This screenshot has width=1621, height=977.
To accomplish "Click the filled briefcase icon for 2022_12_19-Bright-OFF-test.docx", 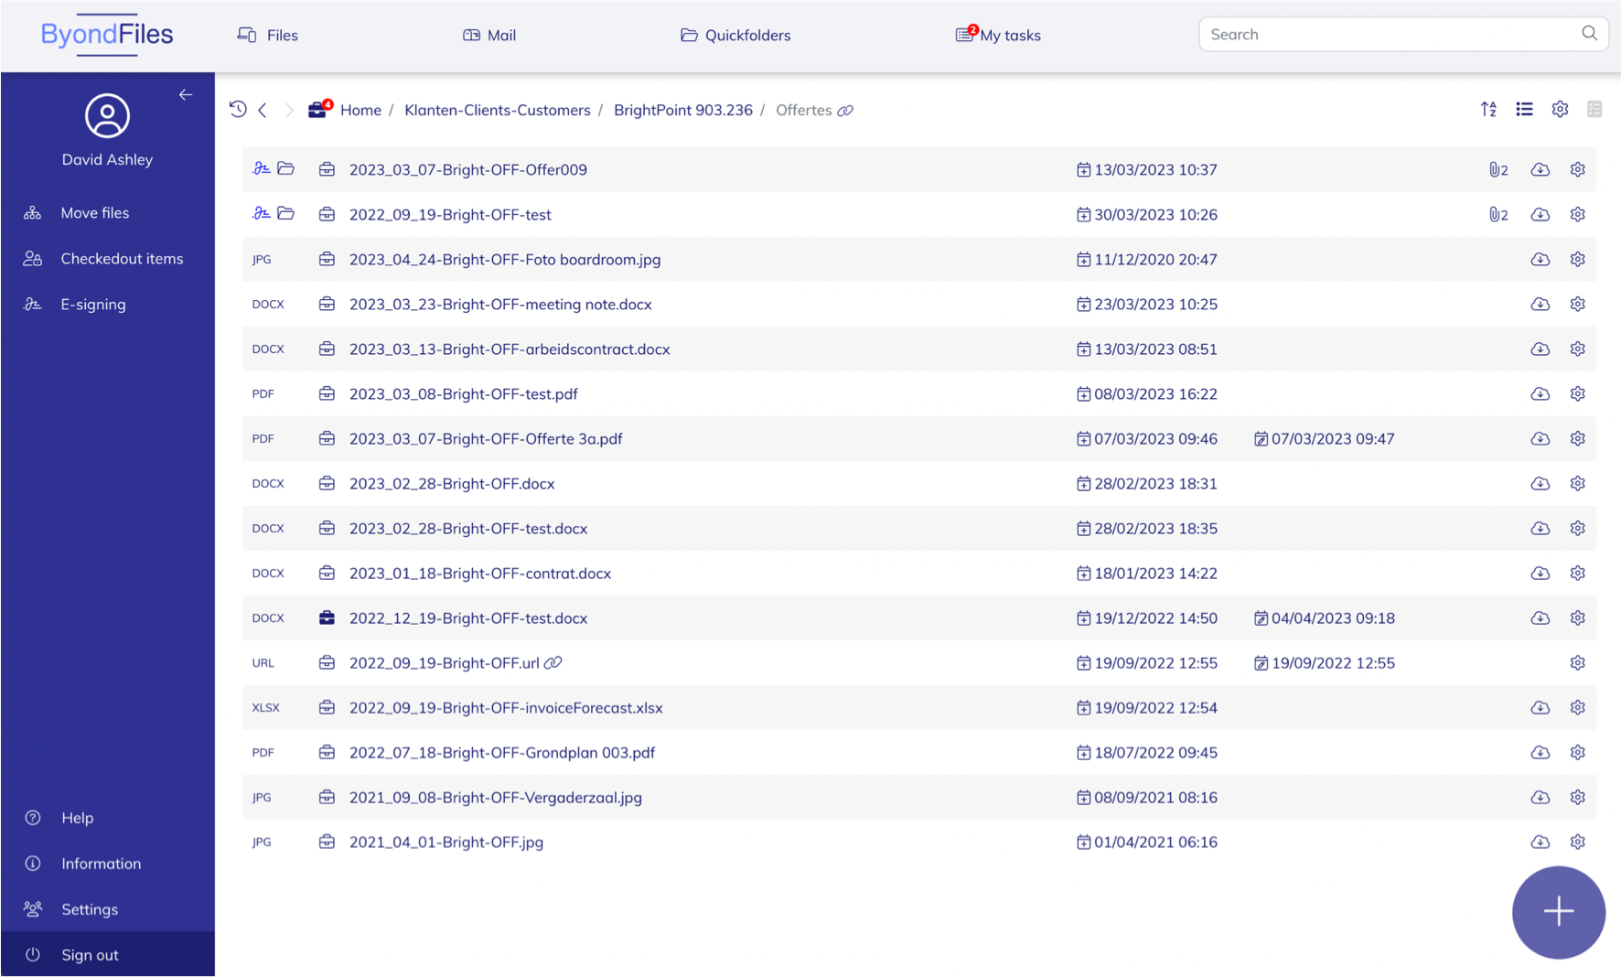I will point(327,618).
